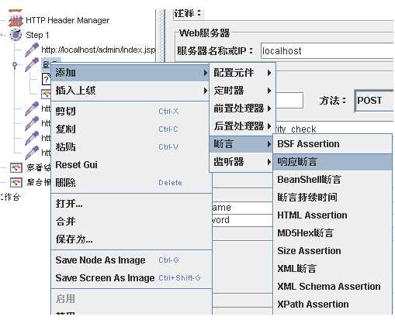Click the 察看结果 listener icon
The width and height of the screenshot is (395, 320).
click(16, 168)
